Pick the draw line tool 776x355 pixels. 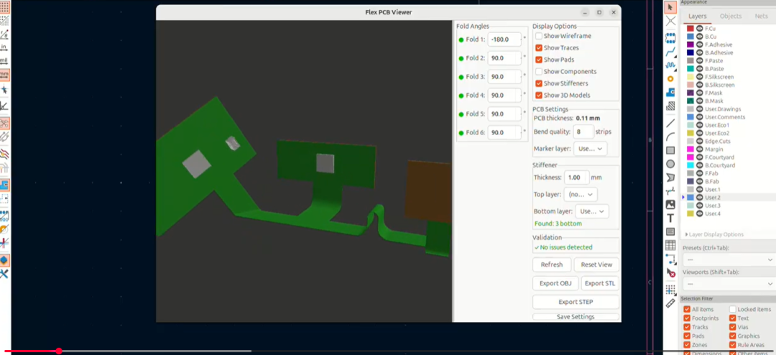click(x=670, y=123)
